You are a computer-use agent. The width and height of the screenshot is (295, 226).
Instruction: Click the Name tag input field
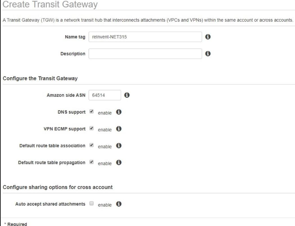click(x=145, y=37)
